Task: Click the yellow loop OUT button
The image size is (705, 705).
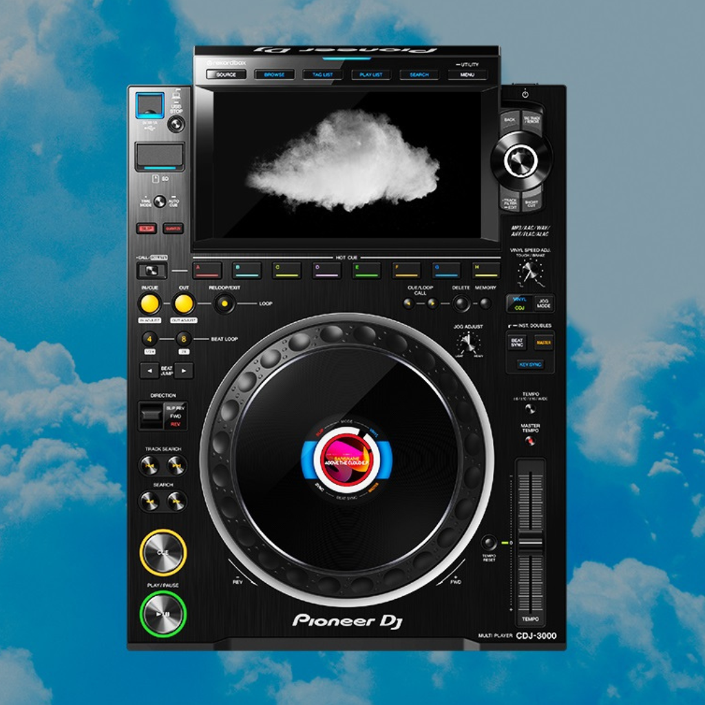Action: [183, 304]
